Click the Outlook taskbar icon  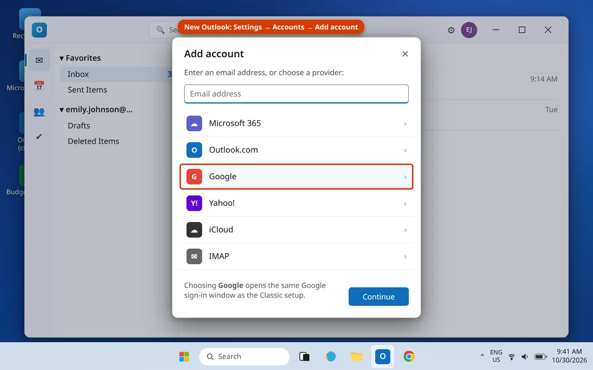[383, 356]
